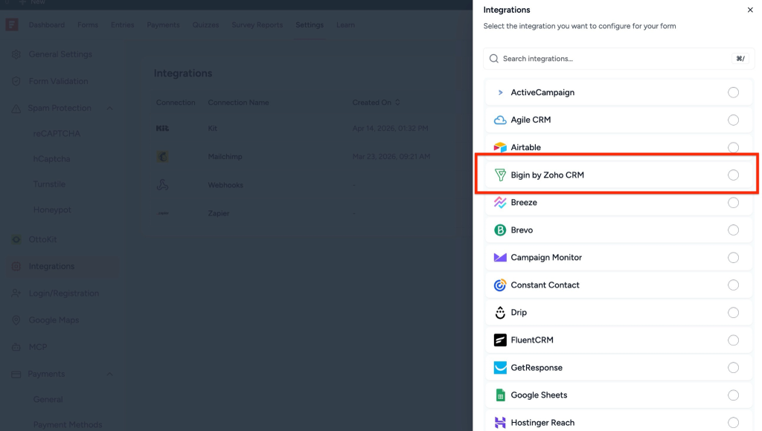Click the Campaign Monitor envelope icon

pyautogui.click(x=500, y=257)
